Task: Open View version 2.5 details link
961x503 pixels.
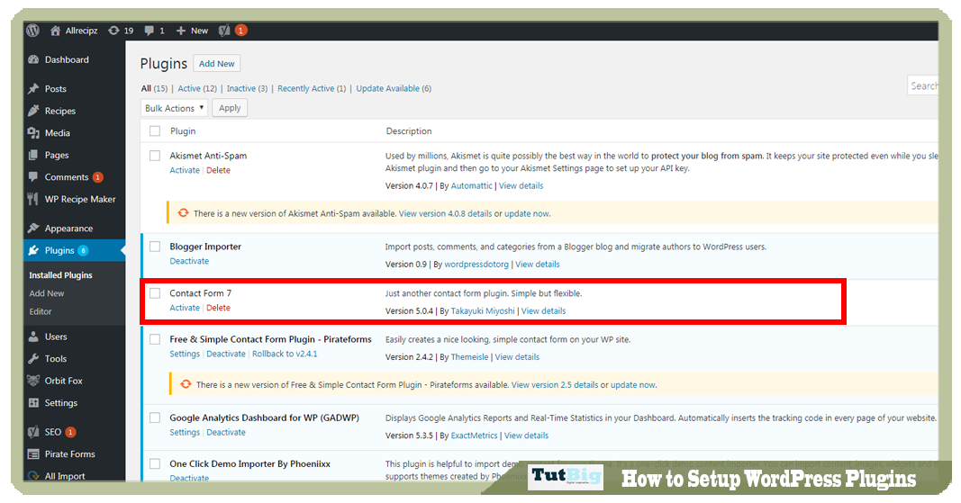Action: [x=555, y=385]
